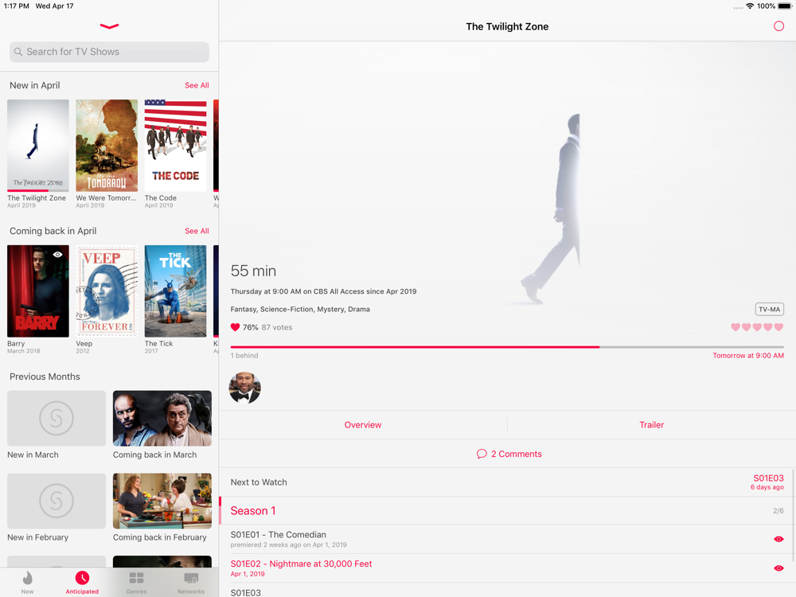The height and width of the screenshot is (597, 796).
Task: Open the 2 Comments link
Action: click(x=509, y=454)
